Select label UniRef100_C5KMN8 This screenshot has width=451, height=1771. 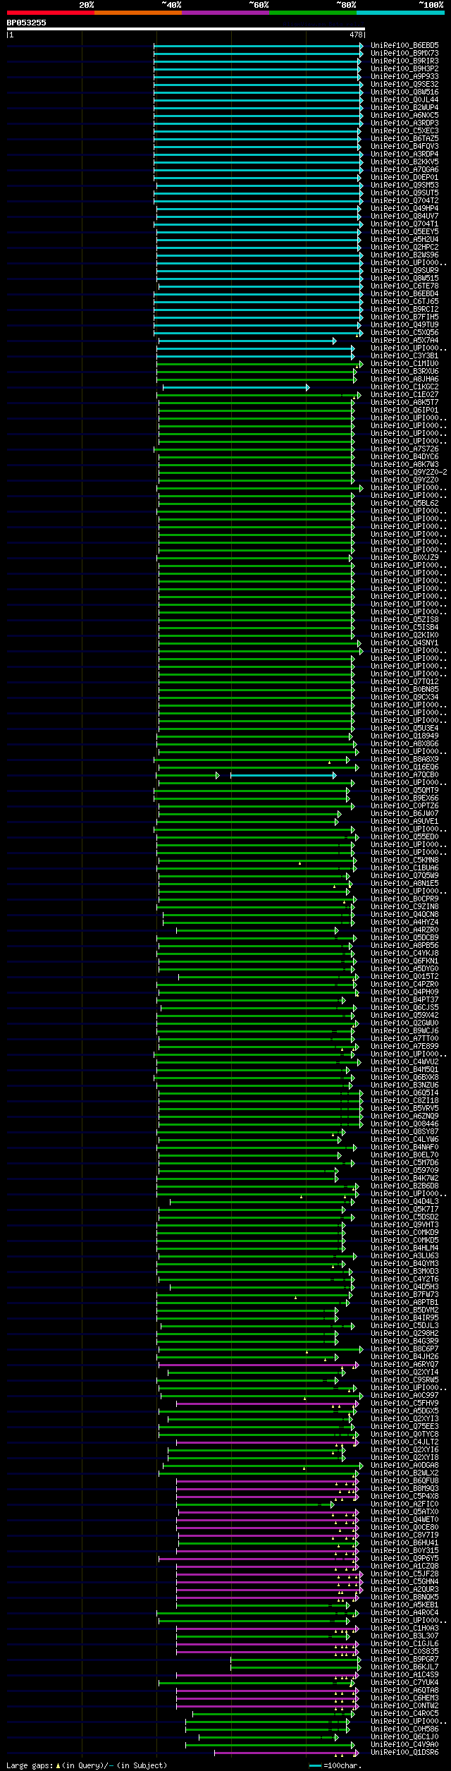click(404, 860)
